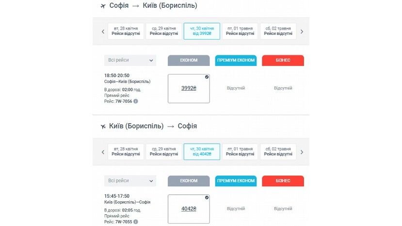Expand lower Всі рейси filter arrow

pos(151,181)
